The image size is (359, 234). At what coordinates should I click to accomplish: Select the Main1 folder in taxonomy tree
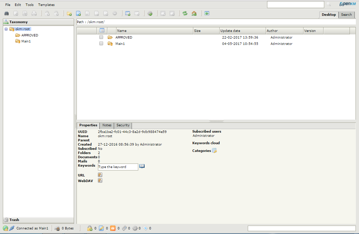click(x=26, y=41)
